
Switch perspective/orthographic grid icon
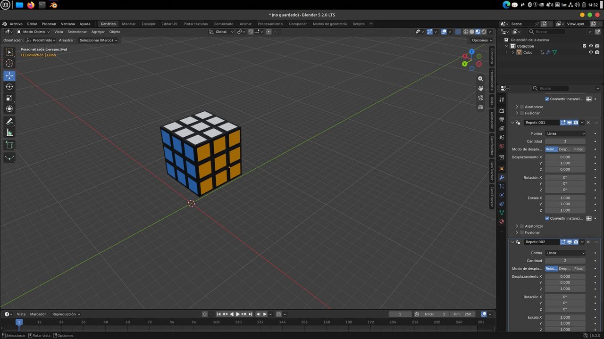pyautogui.click(x=480, y=107)
